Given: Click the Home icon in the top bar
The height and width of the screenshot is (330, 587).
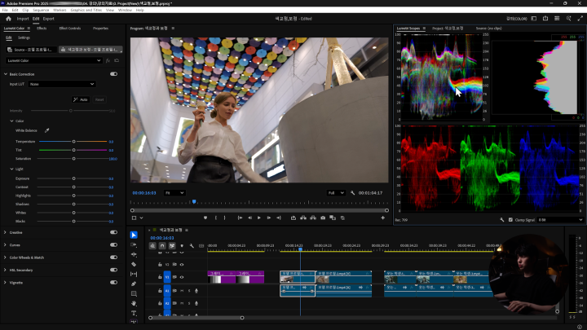Looking at the screenshot, I should point(7,18).
